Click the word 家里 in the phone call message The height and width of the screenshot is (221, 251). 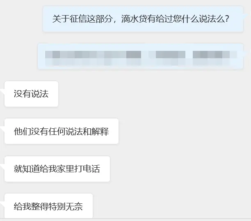click(x=66, y=169)
